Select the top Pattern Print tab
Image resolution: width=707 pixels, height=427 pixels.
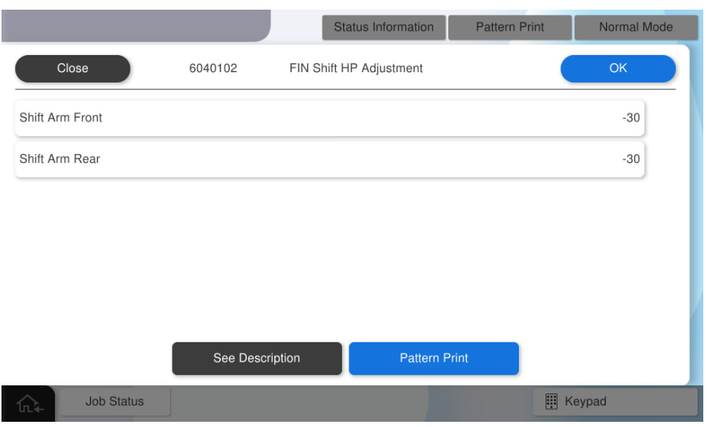[509, 27]
